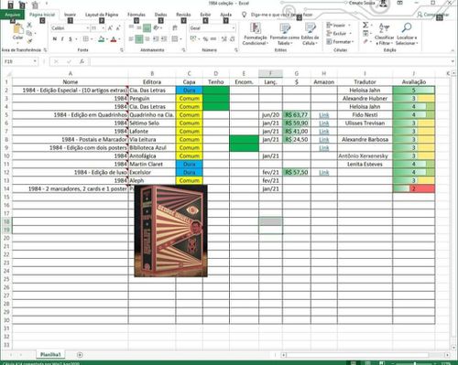This screenshot has width=458, height=365.
Task: Click the zoom slider in status bar
Action: click(415, 363)
